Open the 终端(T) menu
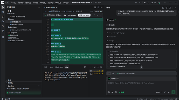This screenshot has height=100, width=179. point(58,3)
